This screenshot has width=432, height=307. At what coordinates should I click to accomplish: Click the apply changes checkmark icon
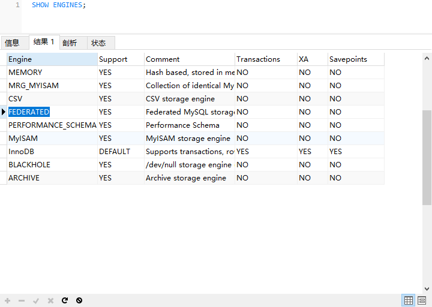coord(36,300)
